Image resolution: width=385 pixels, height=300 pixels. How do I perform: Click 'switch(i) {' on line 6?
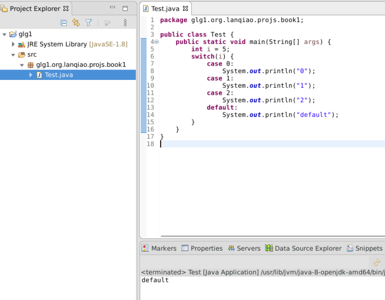(x=212, y=57)
